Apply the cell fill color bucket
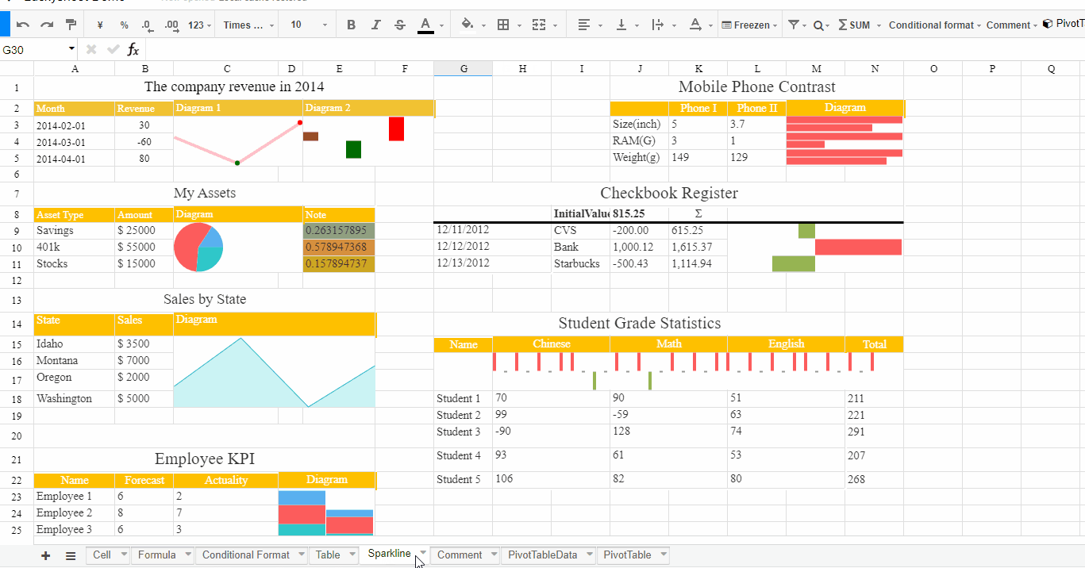The width and height of the screenshot is (1085, 568). click(467, 25)
